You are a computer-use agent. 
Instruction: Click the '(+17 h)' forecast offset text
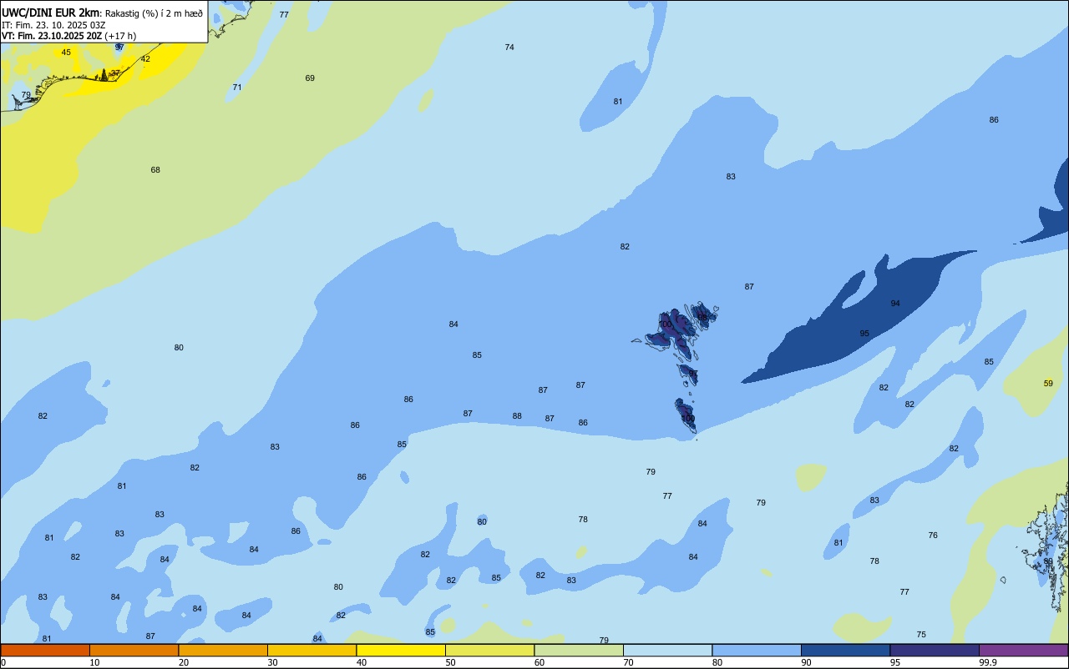click(x=120, y=36)
